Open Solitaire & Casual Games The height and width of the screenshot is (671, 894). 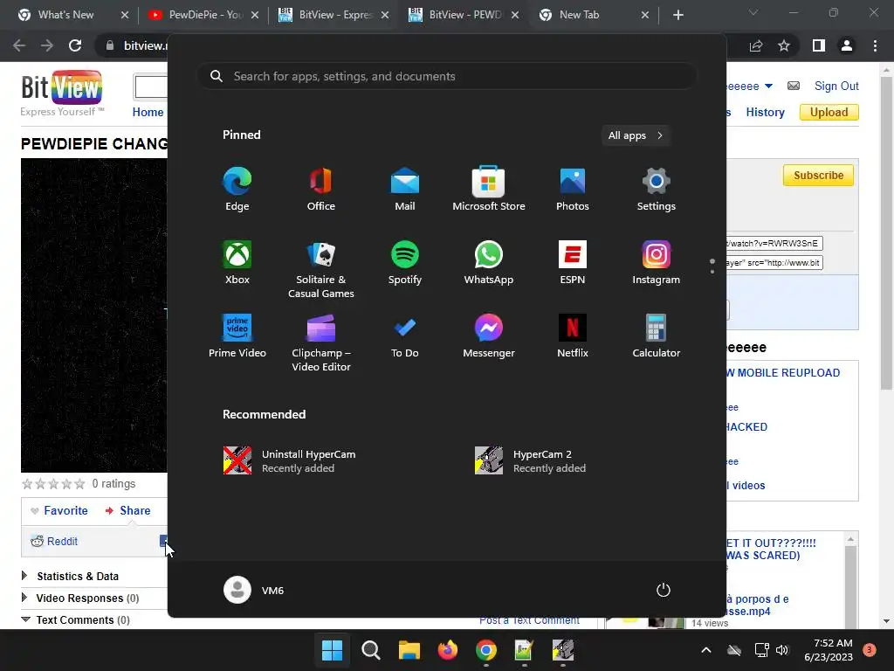pos(321,269)
